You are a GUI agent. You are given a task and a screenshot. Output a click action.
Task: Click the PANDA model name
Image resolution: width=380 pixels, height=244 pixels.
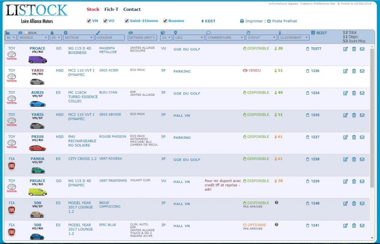[37, 159]
